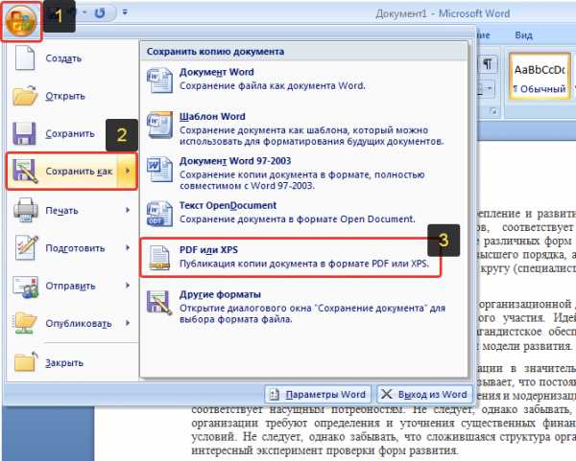
Task: Click 'Сохранение файла как документа Word.' description
Action: point(273,86)
